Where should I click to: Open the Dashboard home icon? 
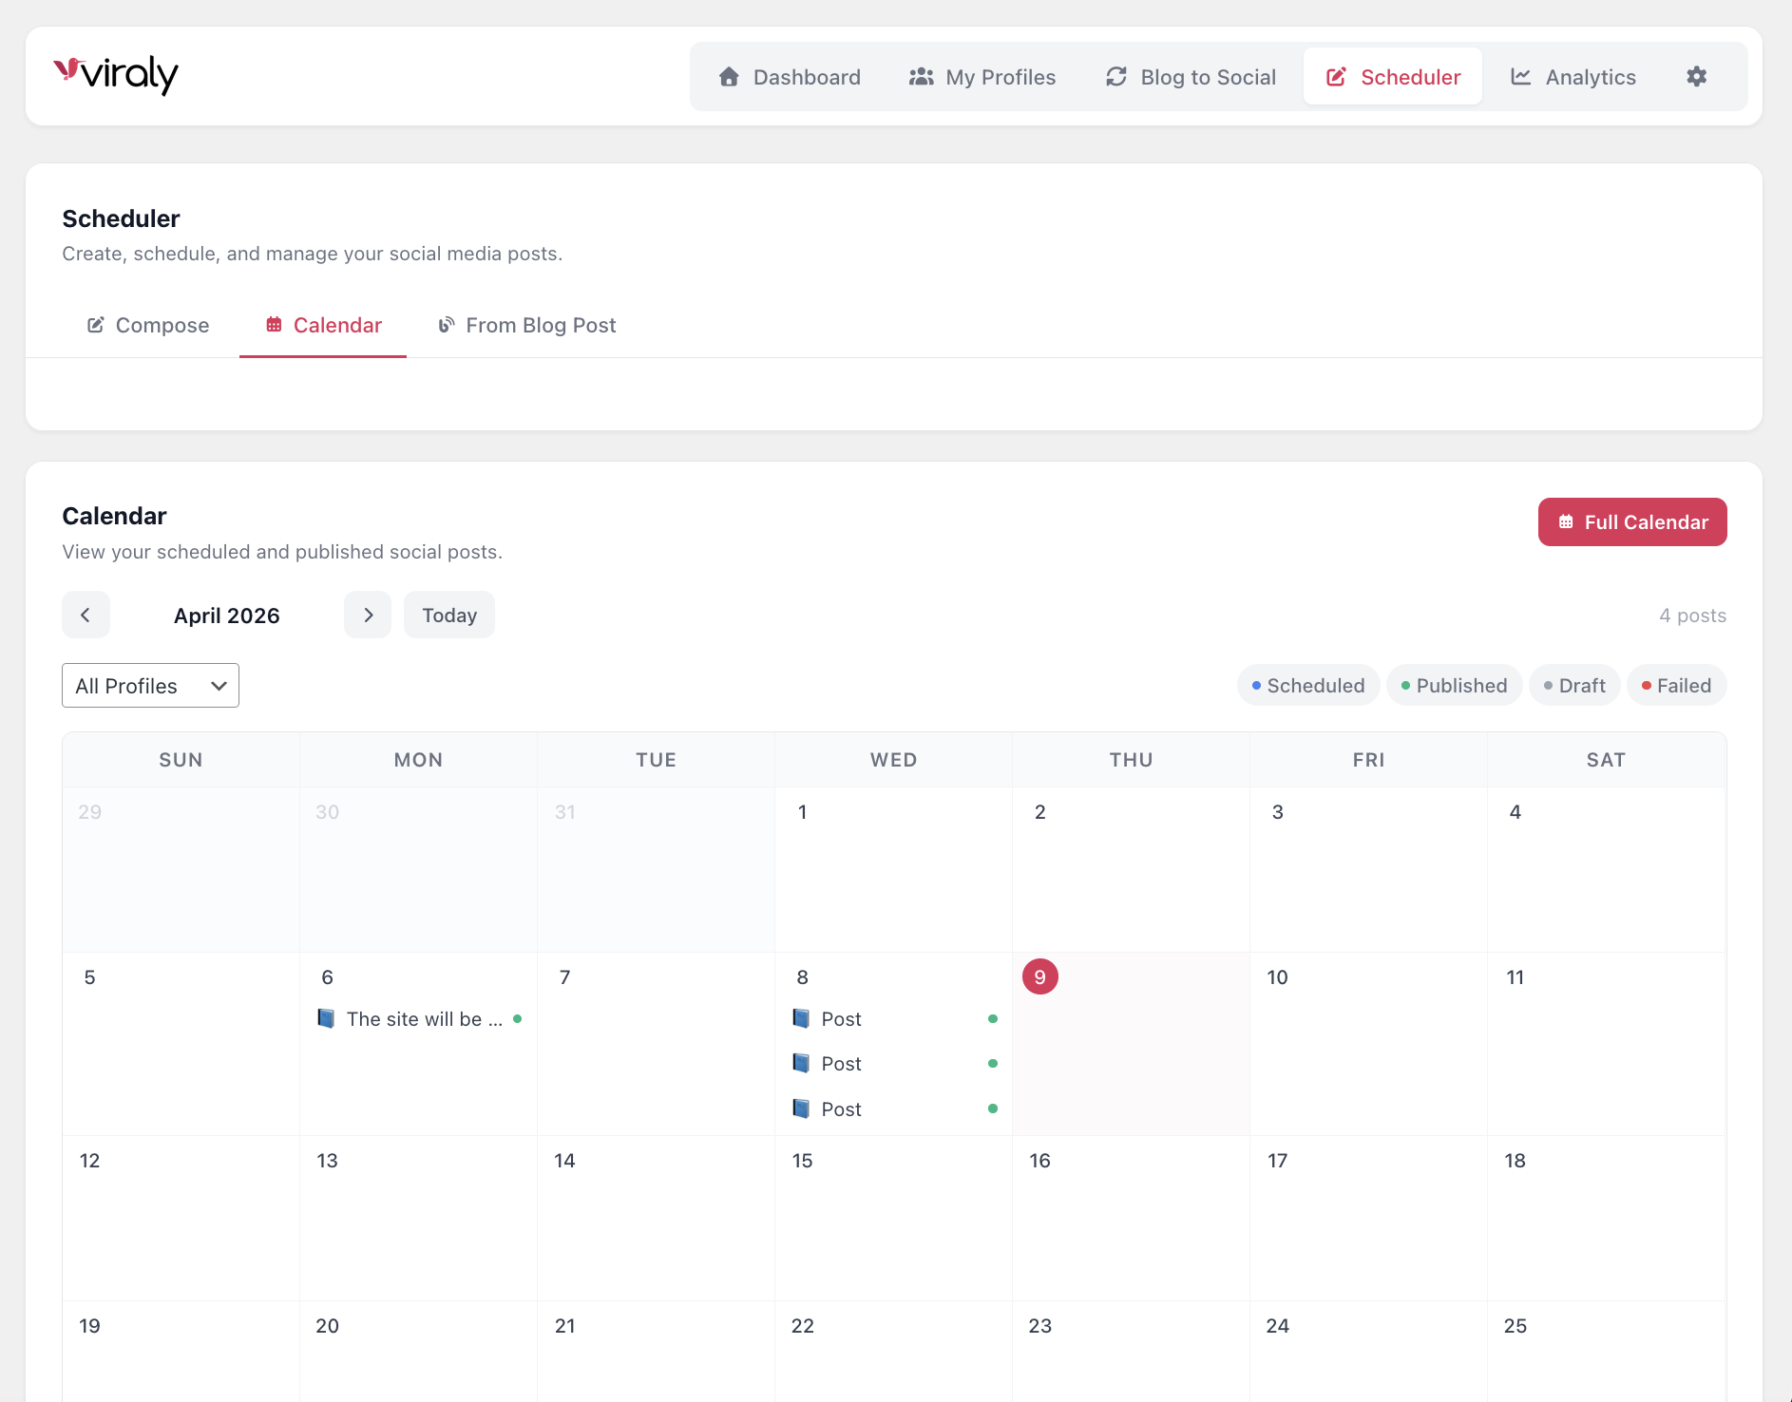pyautogui.click(x=729, y=77)
